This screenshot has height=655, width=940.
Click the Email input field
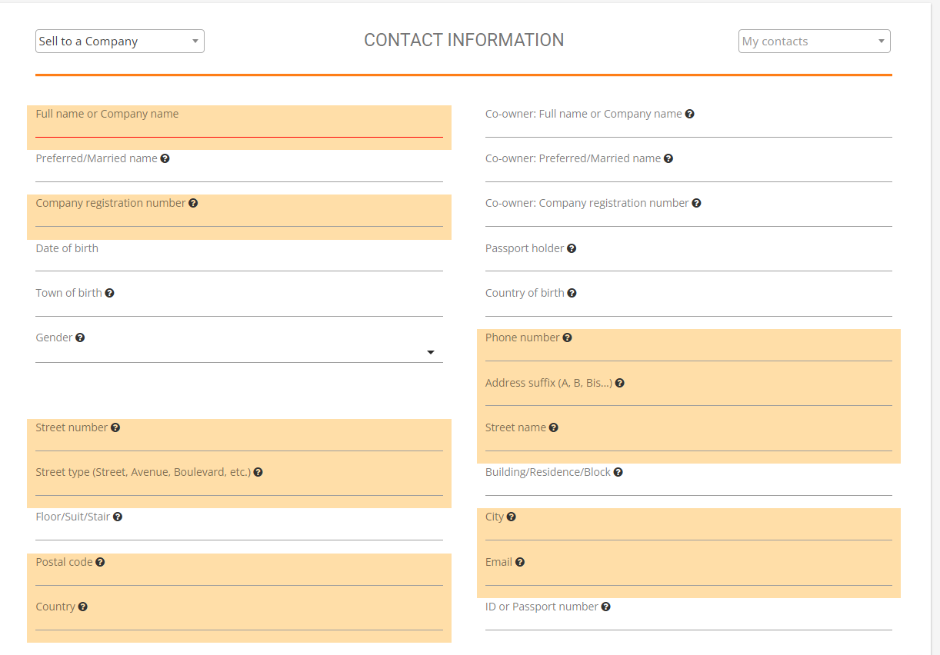[688, 576]
